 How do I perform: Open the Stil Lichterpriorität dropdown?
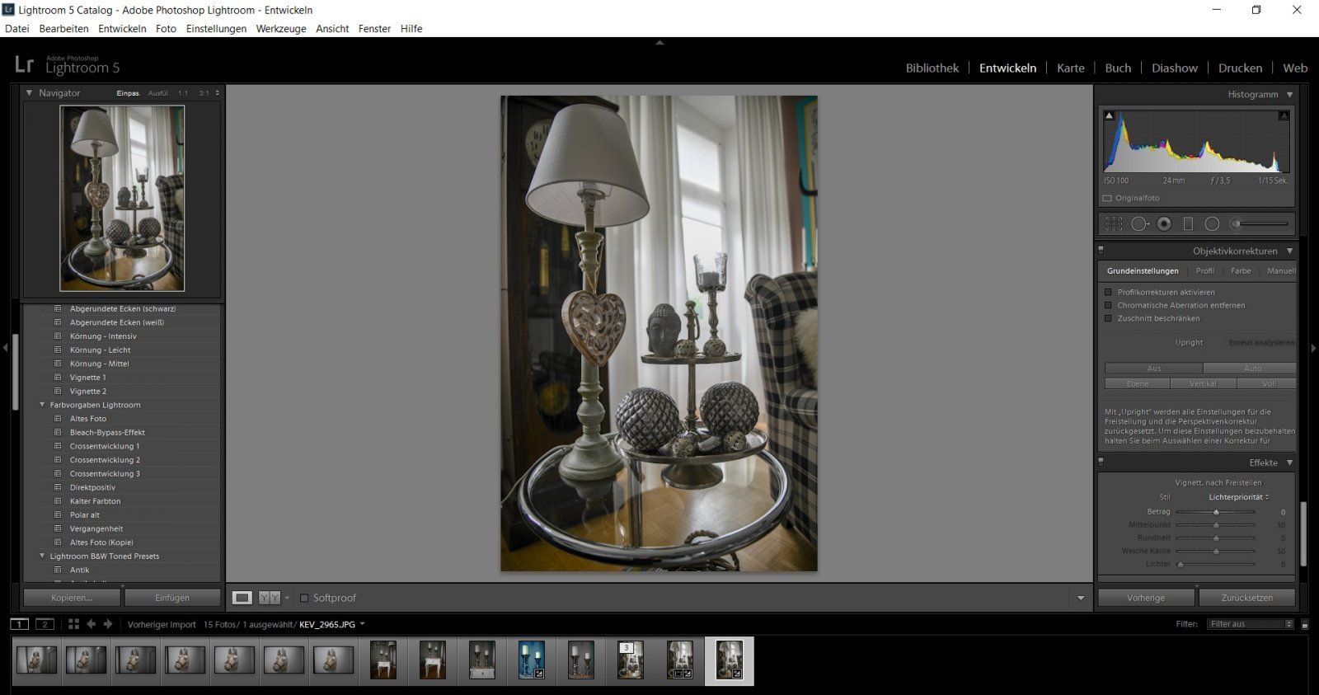pyautogui.click(x=1238, y=497)
